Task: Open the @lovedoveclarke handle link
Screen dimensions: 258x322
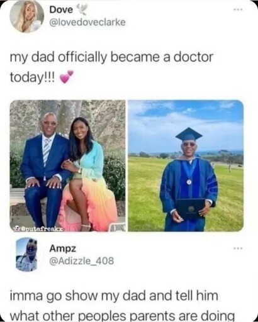Action: (x=87, y=23)
